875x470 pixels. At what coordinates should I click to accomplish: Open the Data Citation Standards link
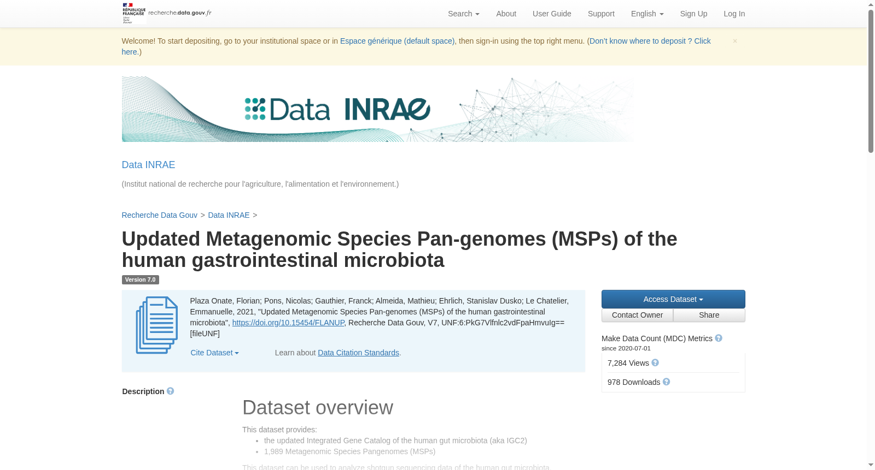(x=359, y=353)
